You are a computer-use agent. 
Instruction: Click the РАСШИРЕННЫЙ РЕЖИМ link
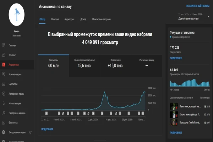pos(197,6)
